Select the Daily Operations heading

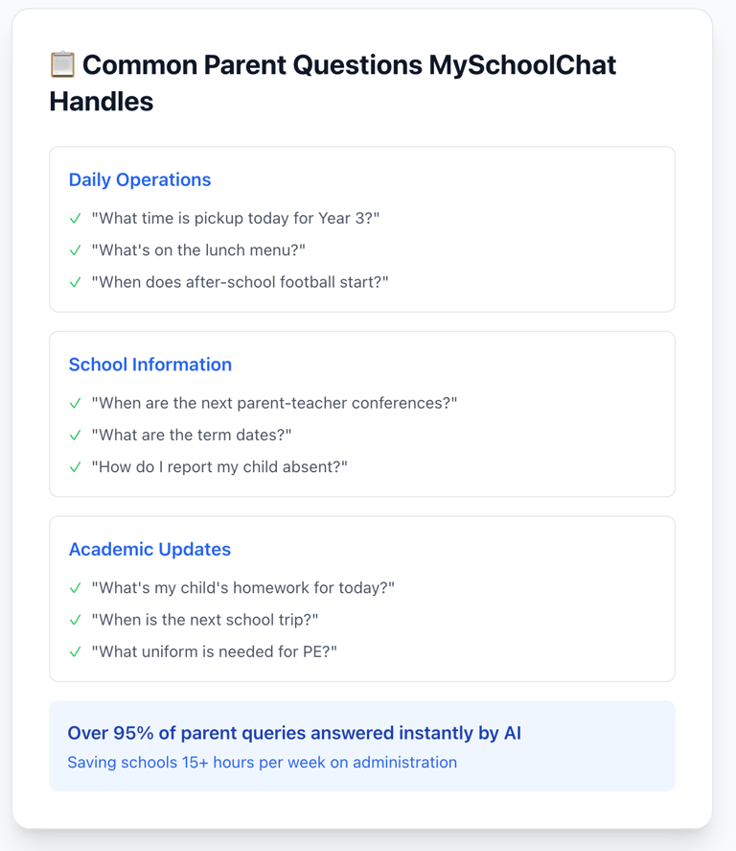point(140,179)
